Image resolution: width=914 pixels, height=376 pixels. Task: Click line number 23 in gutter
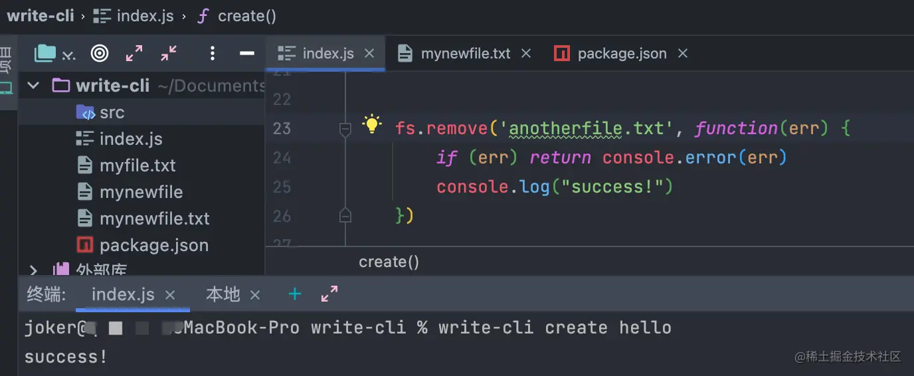(282, 128)
